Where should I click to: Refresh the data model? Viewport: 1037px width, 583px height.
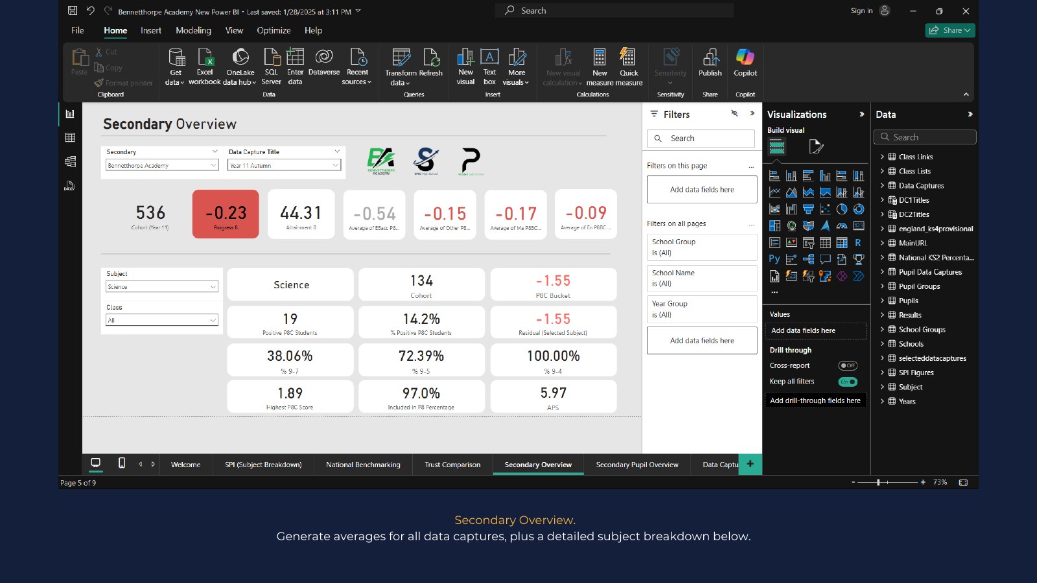pos(431,62)
